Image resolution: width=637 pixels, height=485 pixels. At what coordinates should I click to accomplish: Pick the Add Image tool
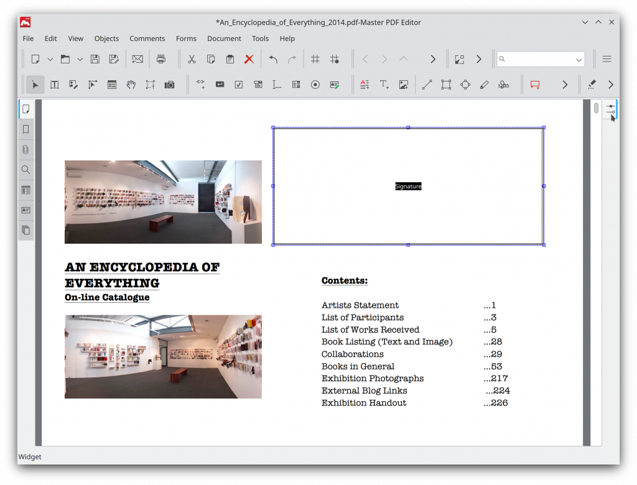click(403, 84)
